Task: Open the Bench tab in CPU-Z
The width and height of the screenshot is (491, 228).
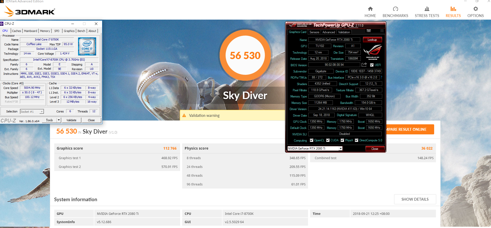Action: click(x=81, y=31)
